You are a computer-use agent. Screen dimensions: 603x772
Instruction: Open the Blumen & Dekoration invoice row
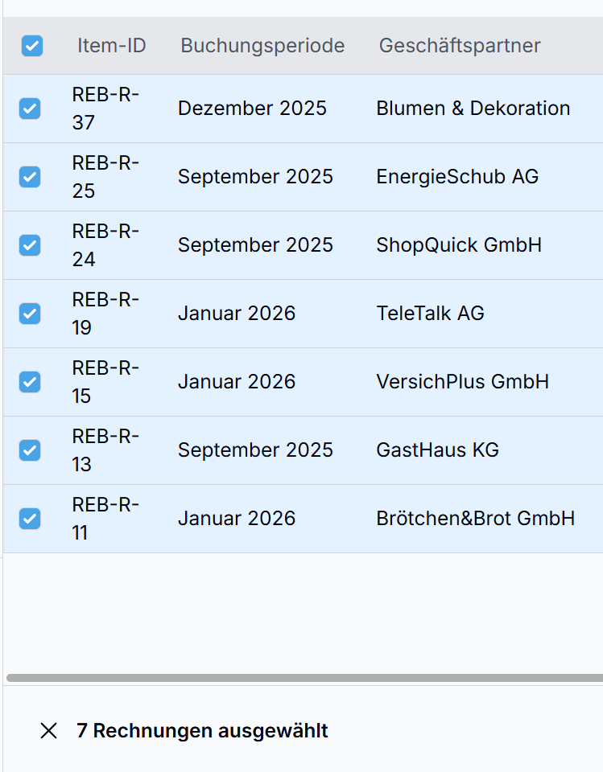click(x=473, y=109)
